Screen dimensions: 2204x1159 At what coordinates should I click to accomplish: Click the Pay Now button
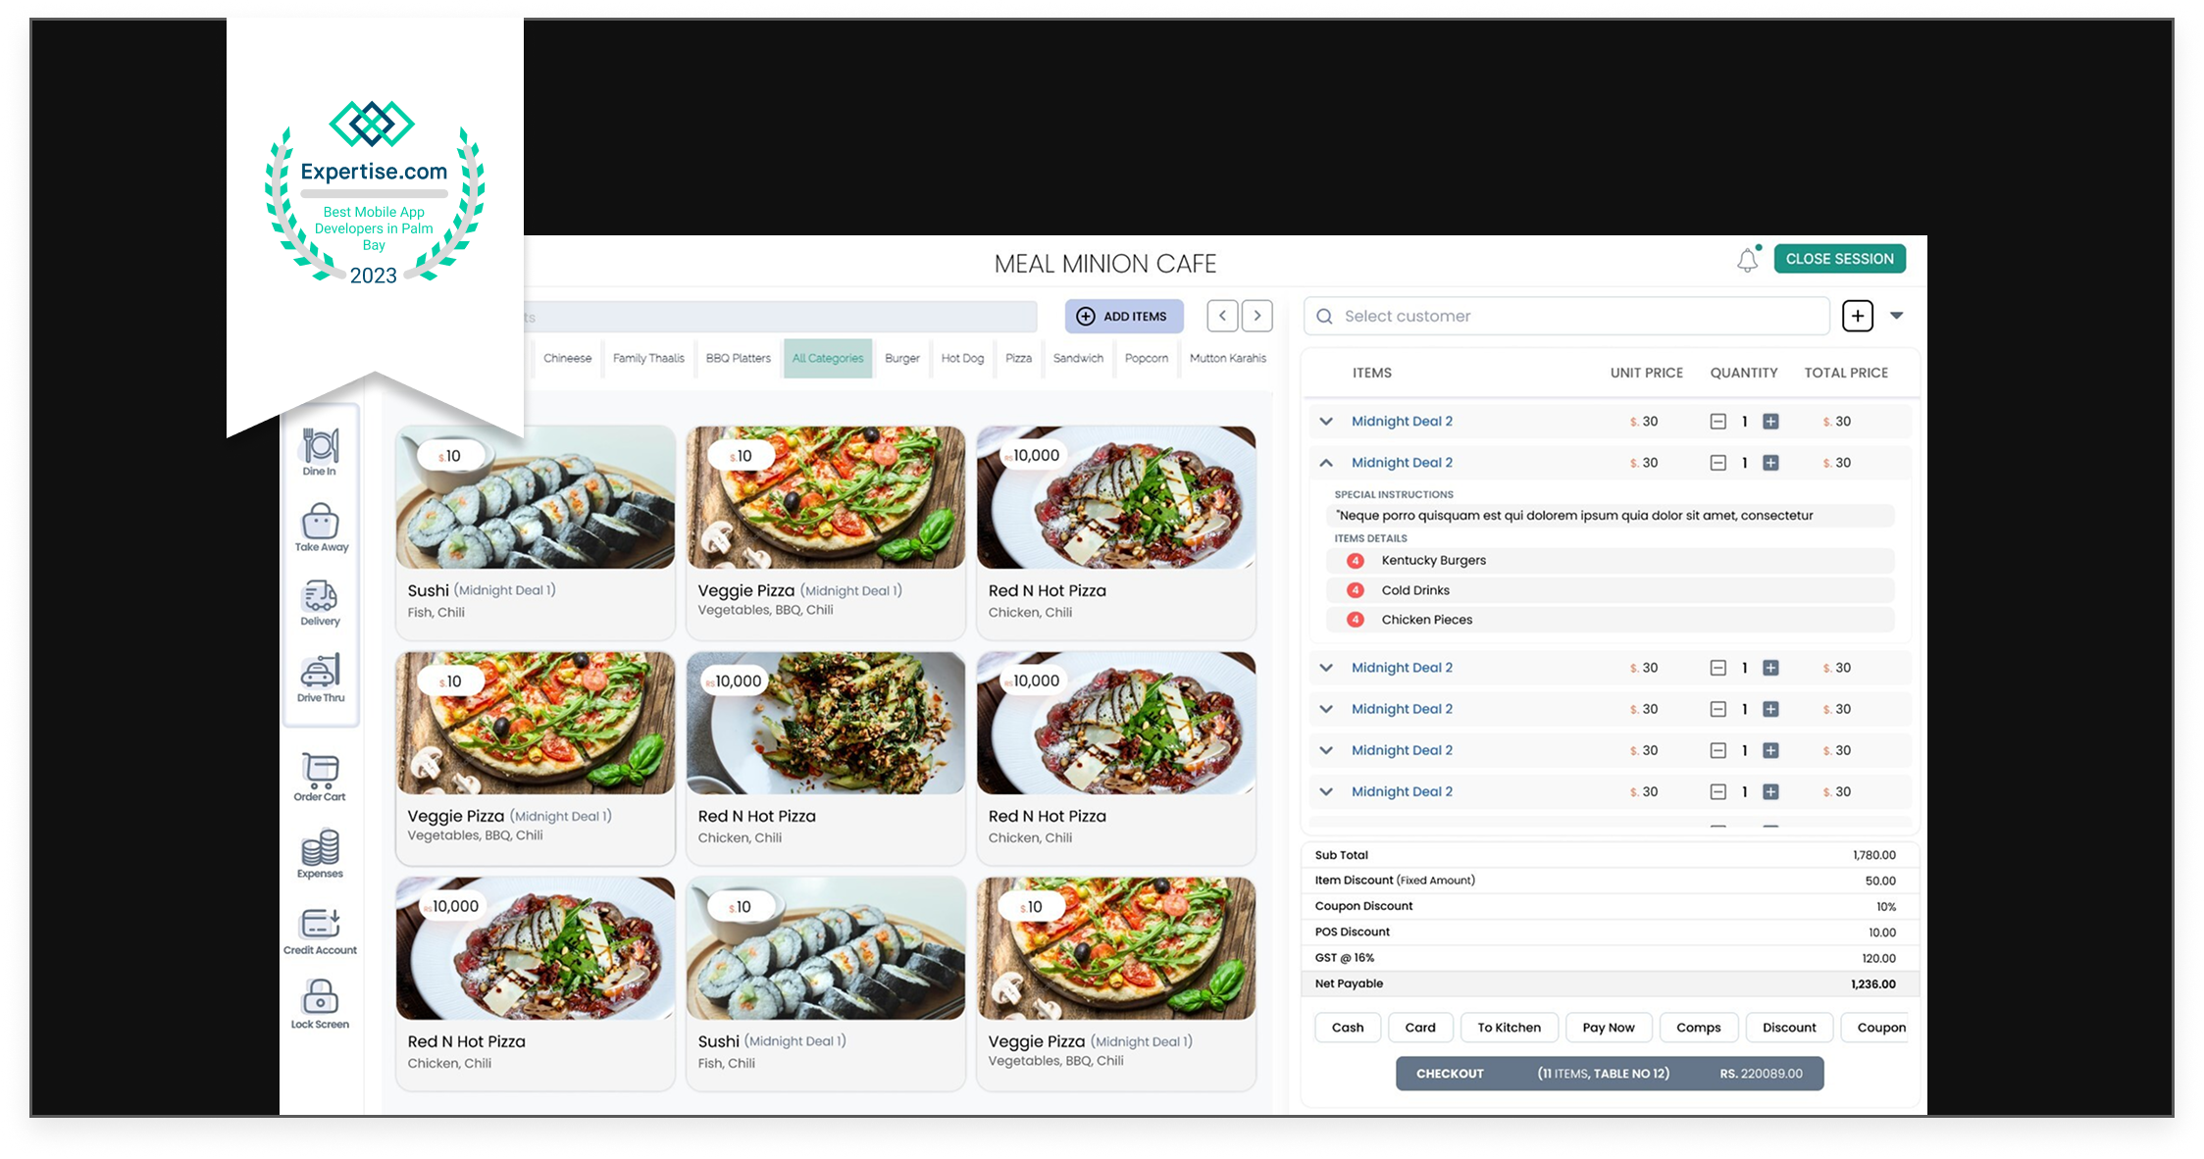pos(1609,1028)
